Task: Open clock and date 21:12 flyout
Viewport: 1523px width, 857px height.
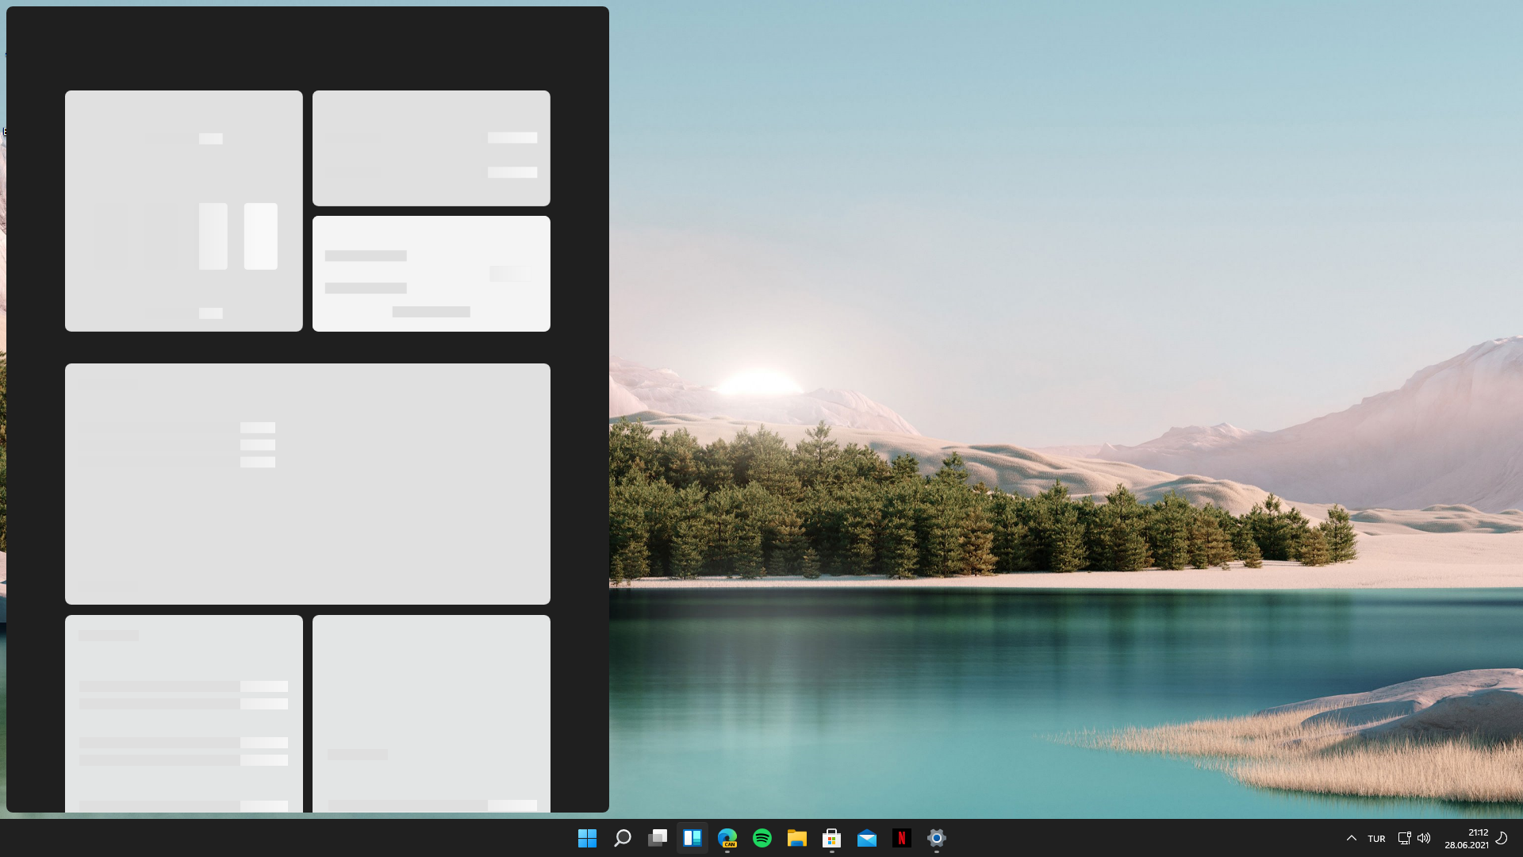Action: pos(1466,839)
